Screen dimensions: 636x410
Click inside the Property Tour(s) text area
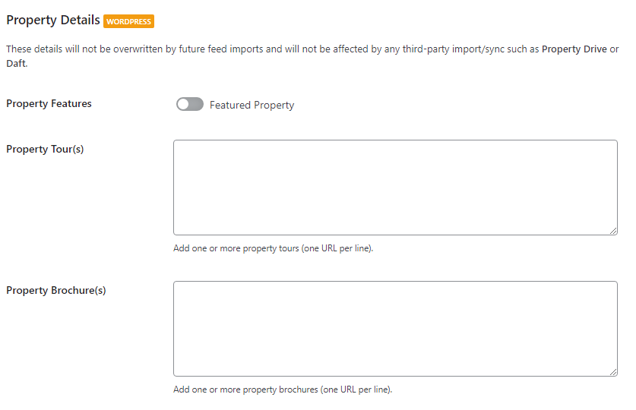pyautogui.click(x=395, y=187)
